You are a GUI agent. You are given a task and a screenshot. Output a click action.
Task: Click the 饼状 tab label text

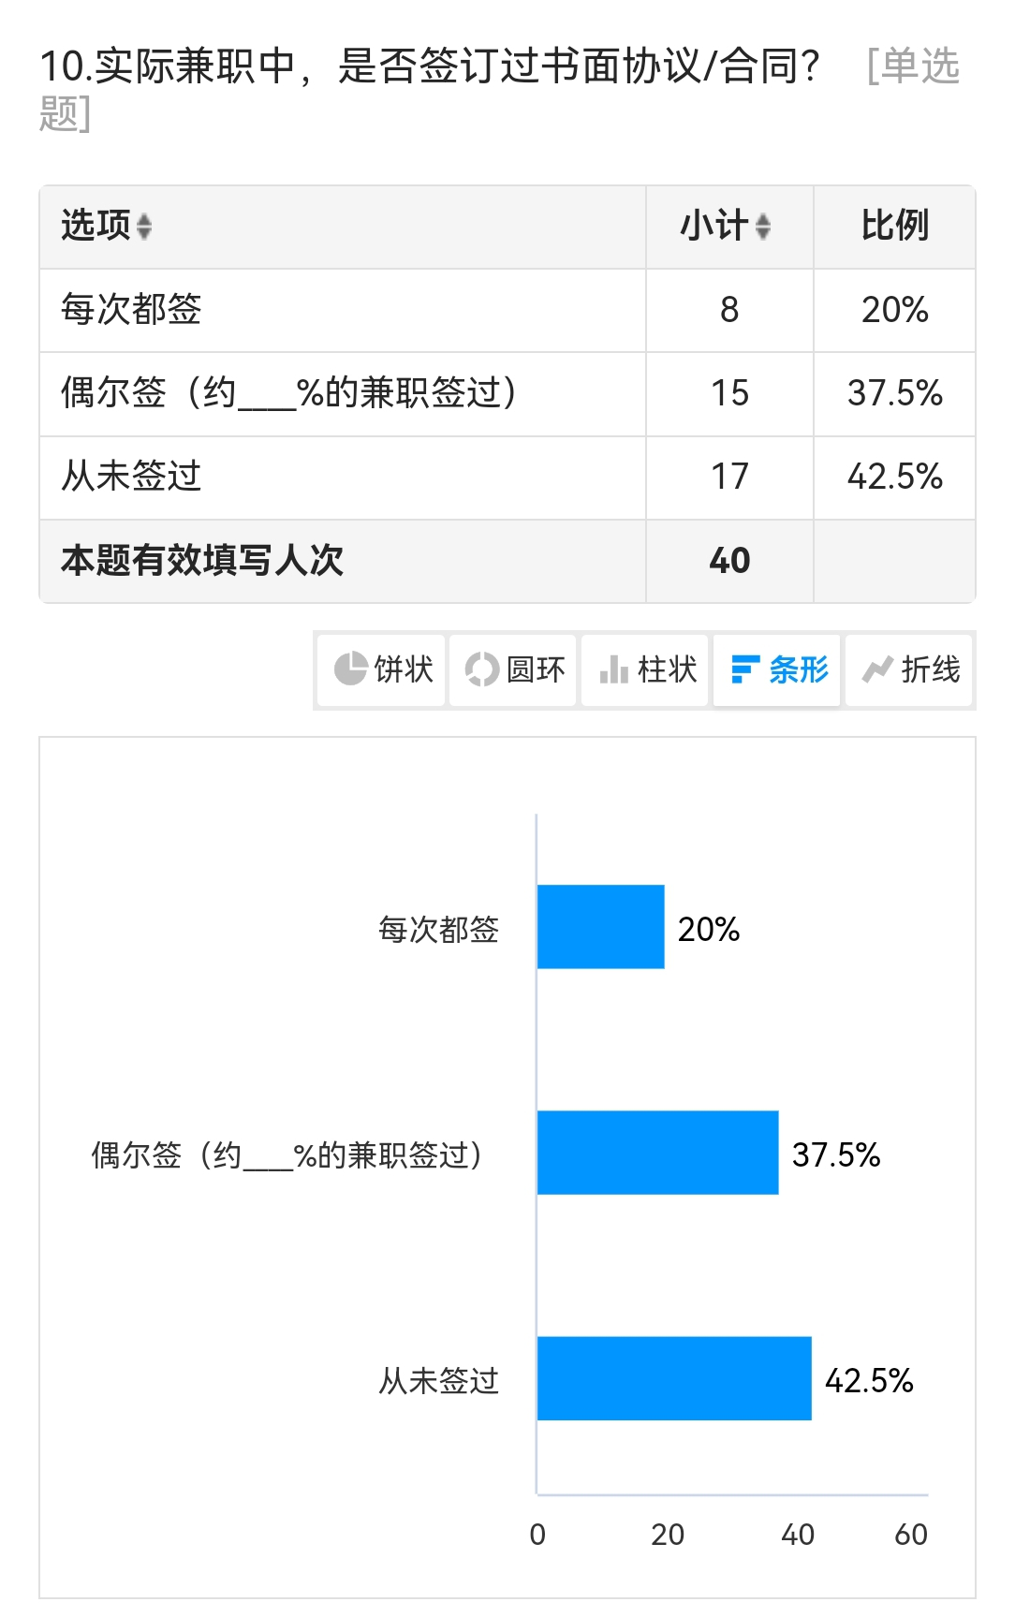(404, 669)
